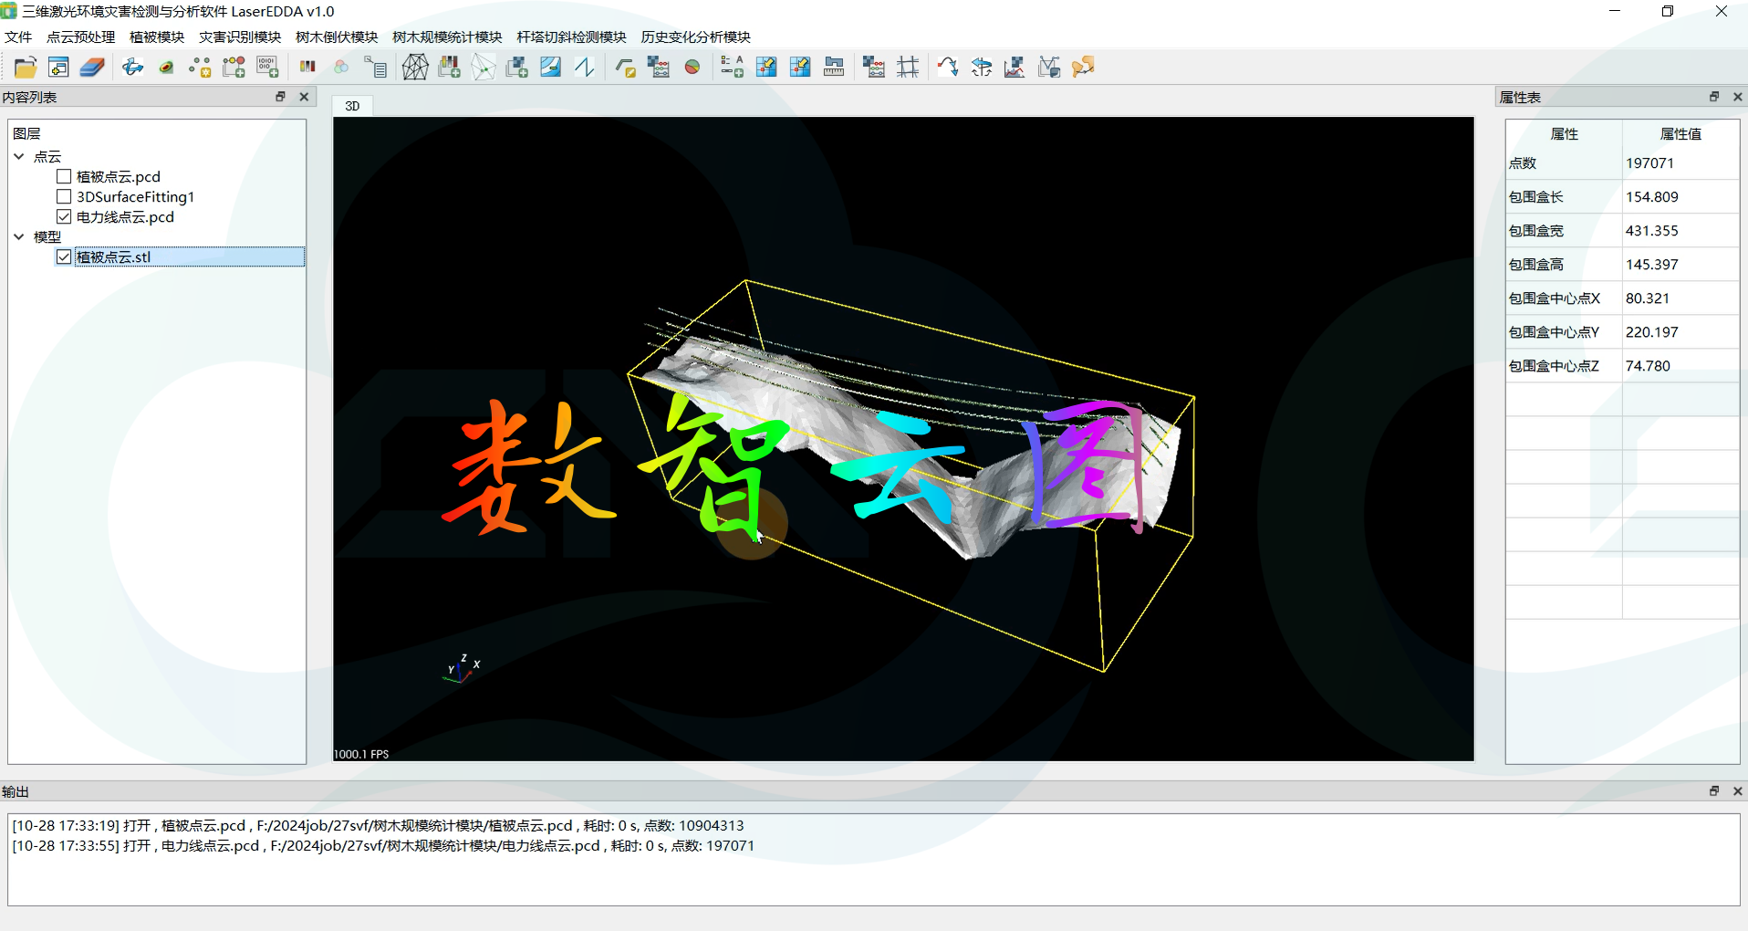The width and height of the screenshot is (1748, 931).
Task: Check the 3DSurfaceFitting1 layer checkbox
Action: point(64,197)
